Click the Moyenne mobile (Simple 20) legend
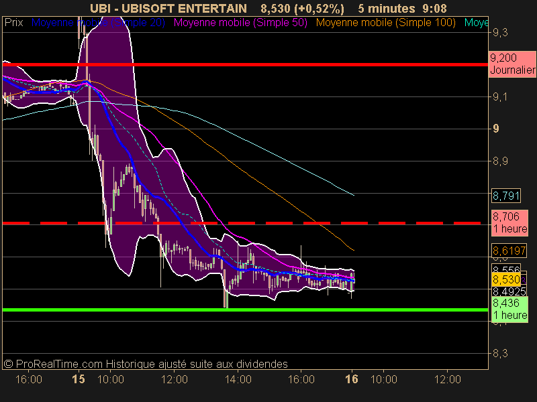The height and width of the screenshot is (402, 537). tap(98, 23)
